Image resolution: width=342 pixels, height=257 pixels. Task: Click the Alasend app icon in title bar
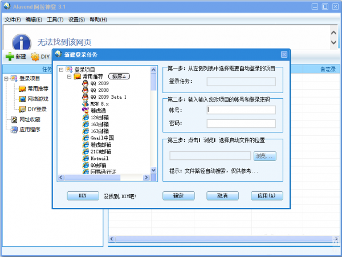pos(7,6)
